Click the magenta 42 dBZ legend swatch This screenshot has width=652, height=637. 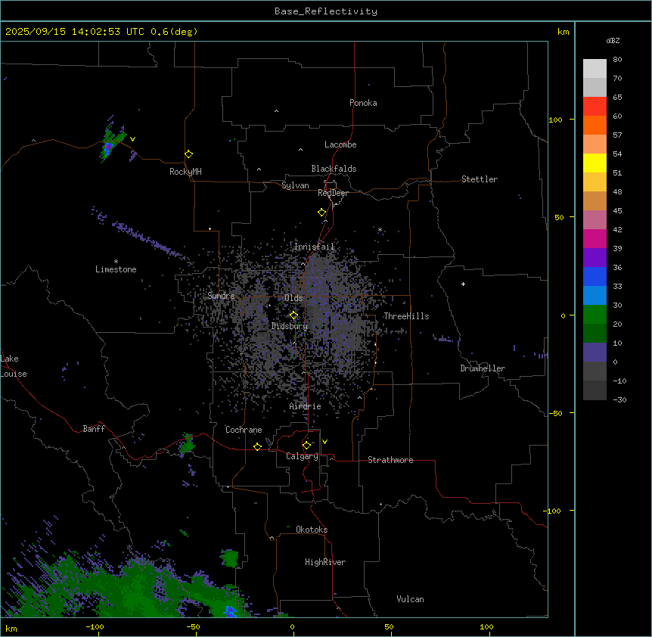(x=595, y=238)
